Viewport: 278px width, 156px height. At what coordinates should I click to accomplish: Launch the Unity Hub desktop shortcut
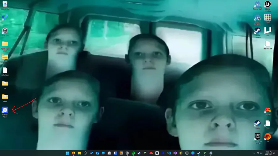tap(5, 31)
